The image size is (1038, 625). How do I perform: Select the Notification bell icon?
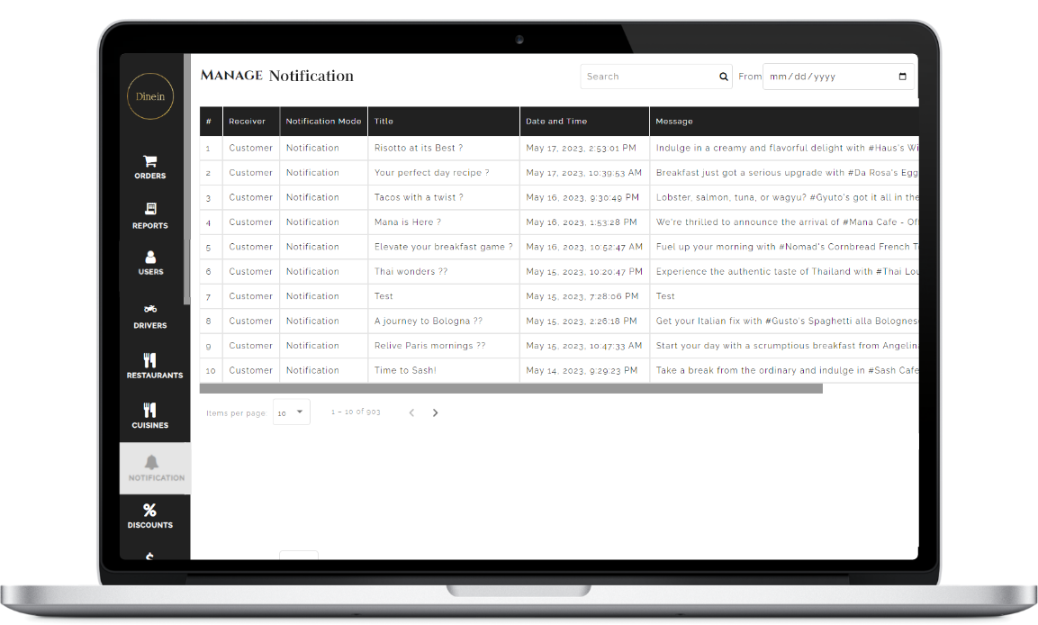point(151,462)
